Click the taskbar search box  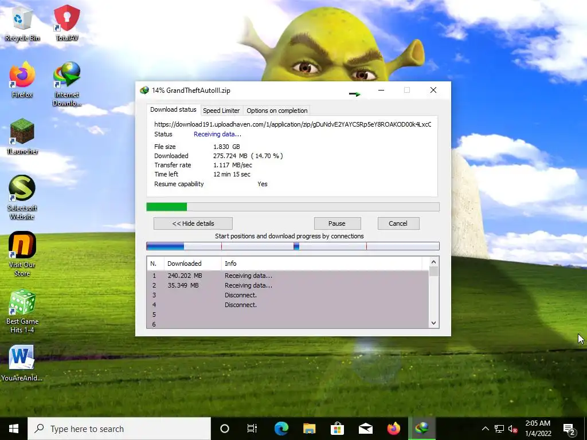tap(119, 429)
